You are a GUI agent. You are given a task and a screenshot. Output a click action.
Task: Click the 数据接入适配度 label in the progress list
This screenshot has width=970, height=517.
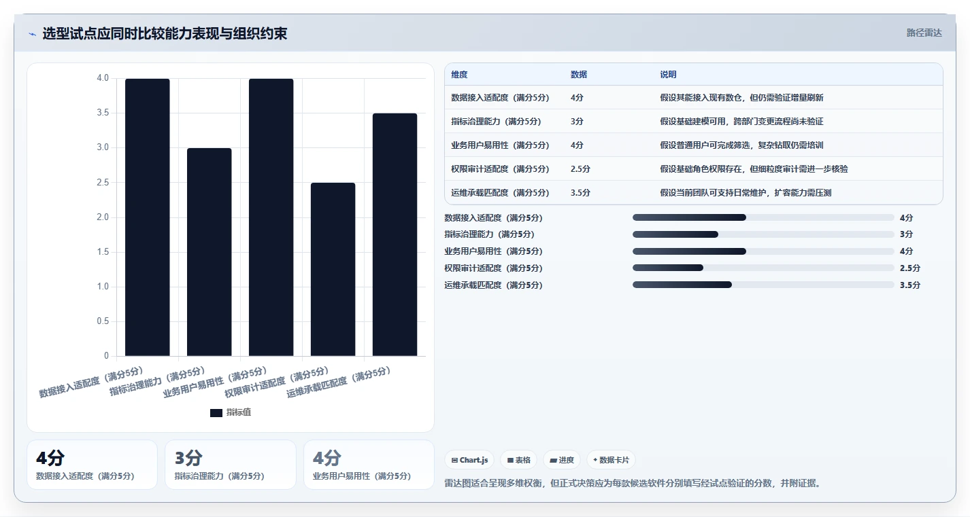tap(493, 217)
